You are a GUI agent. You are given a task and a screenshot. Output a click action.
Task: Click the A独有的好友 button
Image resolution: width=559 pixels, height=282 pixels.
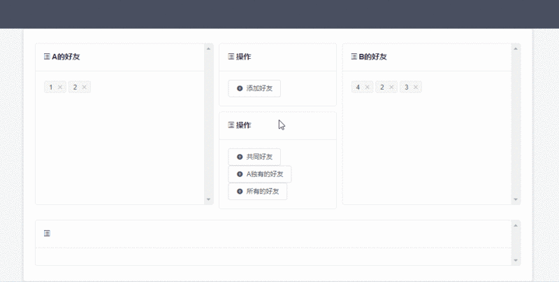pyautogui.click(x=260, y=174)
